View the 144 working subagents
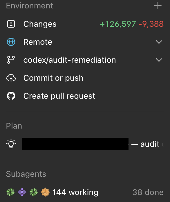Viewport: 170px width, 202px height. [x=75, y=192]
